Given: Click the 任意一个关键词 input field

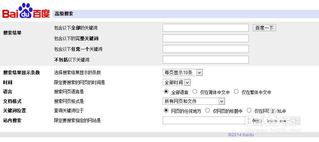Looking at the screenshot, I should pos(206,49).
